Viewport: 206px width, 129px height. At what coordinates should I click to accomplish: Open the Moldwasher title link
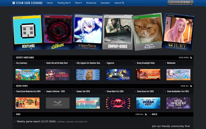click(171, 63)
